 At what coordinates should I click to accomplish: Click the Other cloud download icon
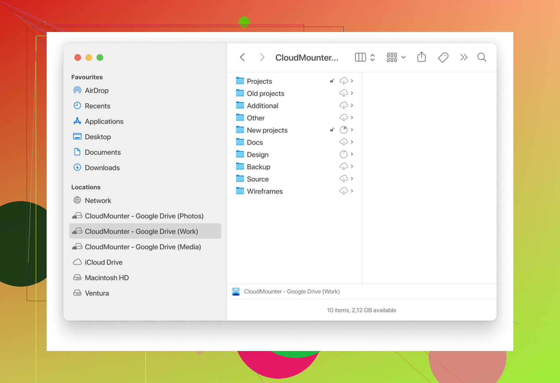click(343, 117)
